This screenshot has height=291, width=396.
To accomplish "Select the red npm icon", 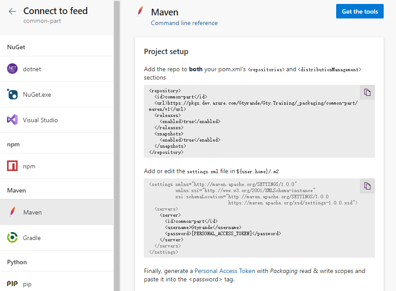I will point(12,166).
